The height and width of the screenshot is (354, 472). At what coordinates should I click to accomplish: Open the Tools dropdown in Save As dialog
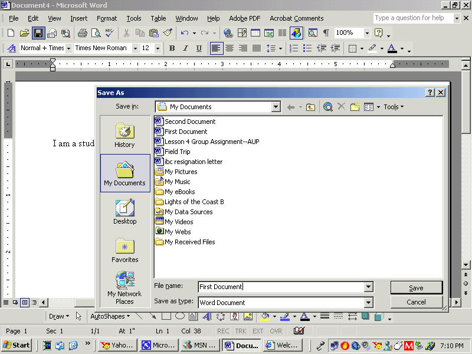(394, 107)
